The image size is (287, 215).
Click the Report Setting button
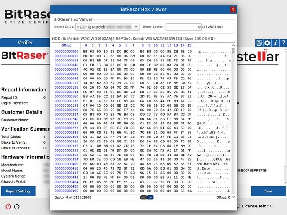[18, 191]
